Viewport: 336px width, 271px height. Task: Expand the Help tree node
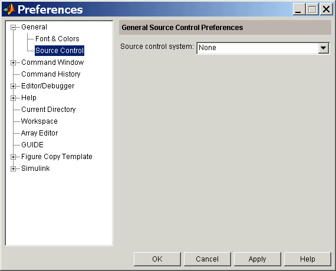coord(14,98)
